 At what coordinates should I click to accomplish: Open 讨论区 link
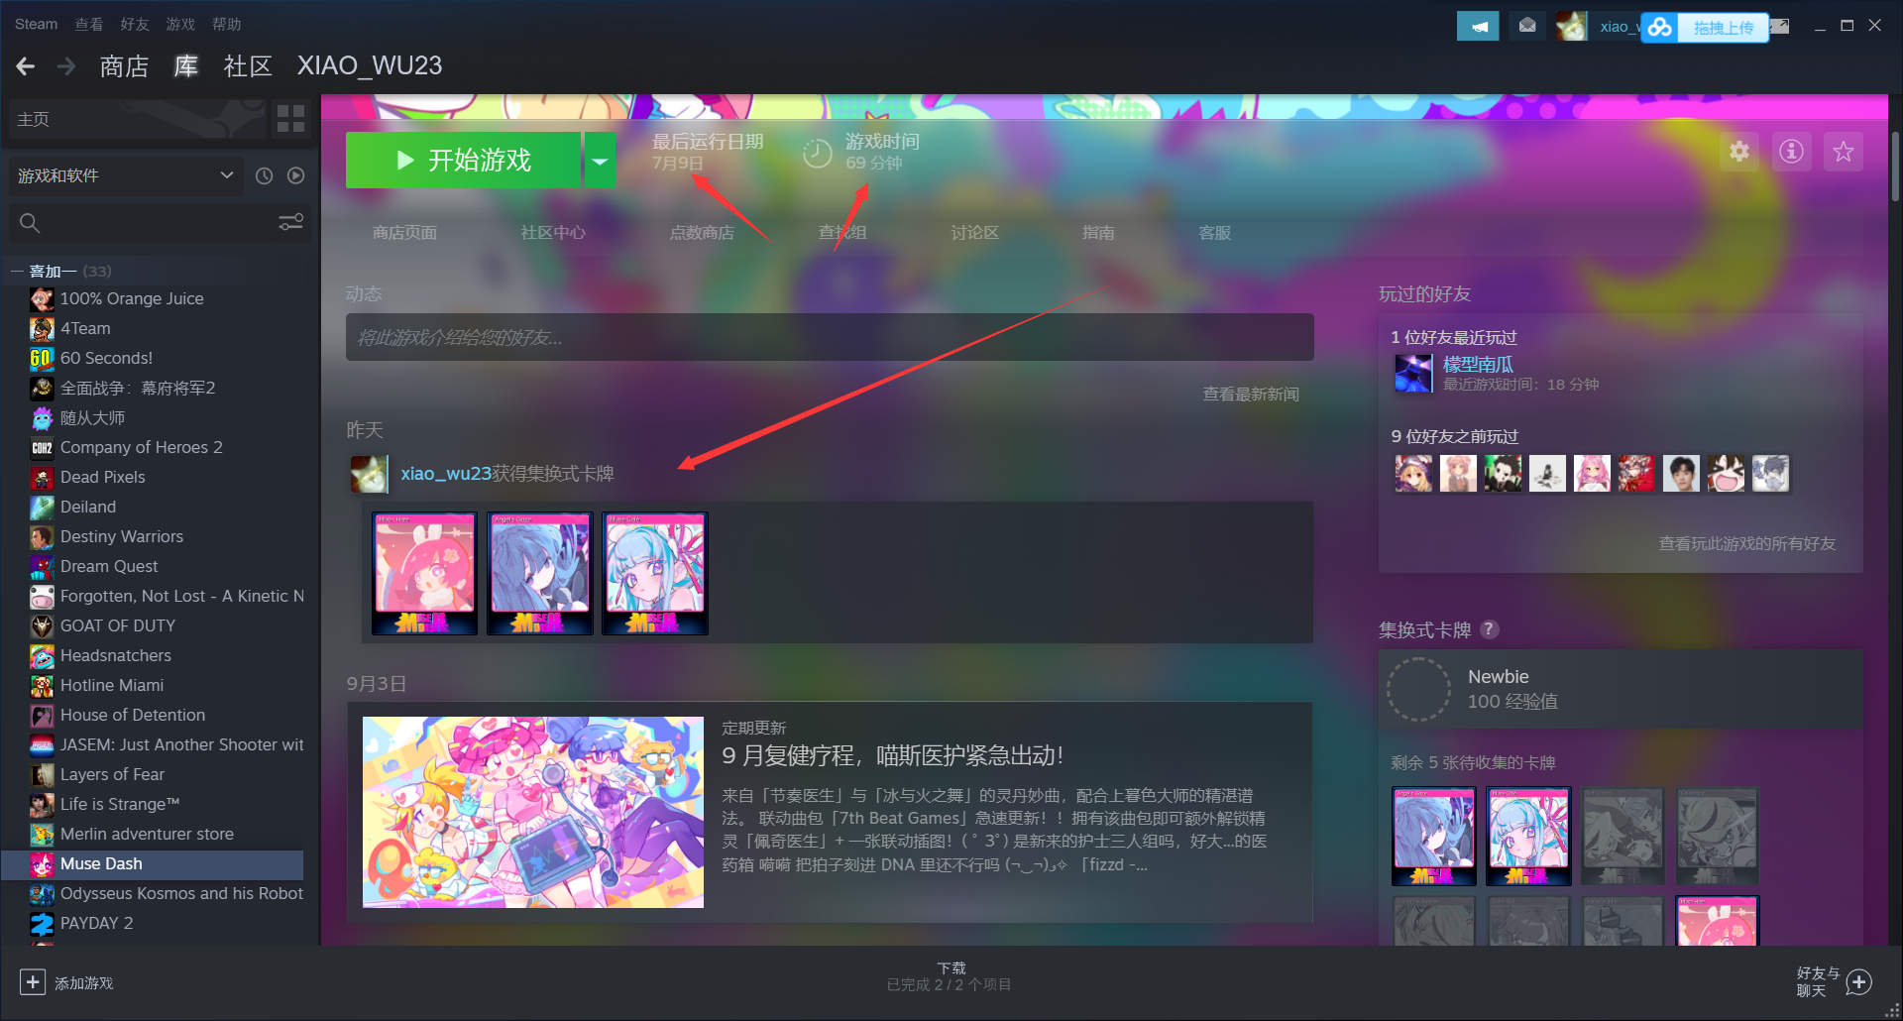pos(975,233)
